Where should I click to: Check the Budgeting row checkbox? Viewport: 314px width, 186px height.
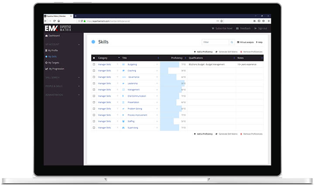(x=94, y=64)
